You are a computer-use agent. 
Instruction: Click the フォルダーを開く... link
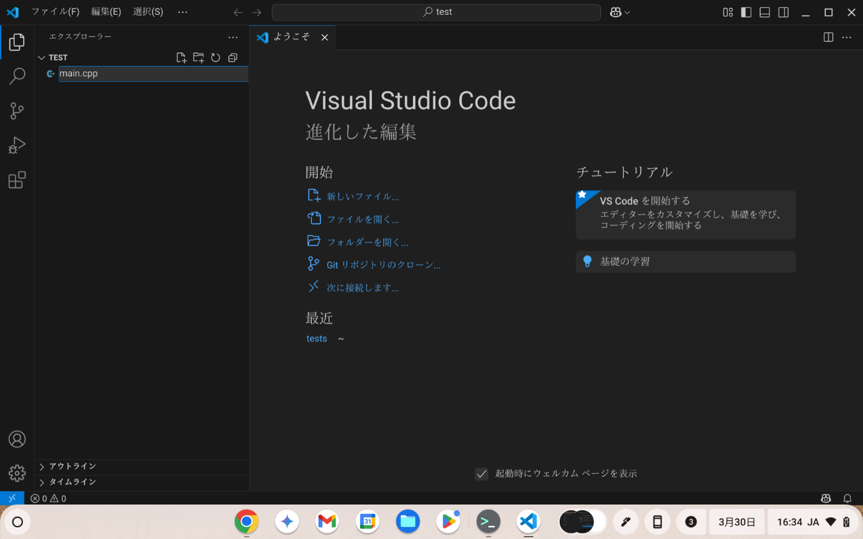click(367, 242)
